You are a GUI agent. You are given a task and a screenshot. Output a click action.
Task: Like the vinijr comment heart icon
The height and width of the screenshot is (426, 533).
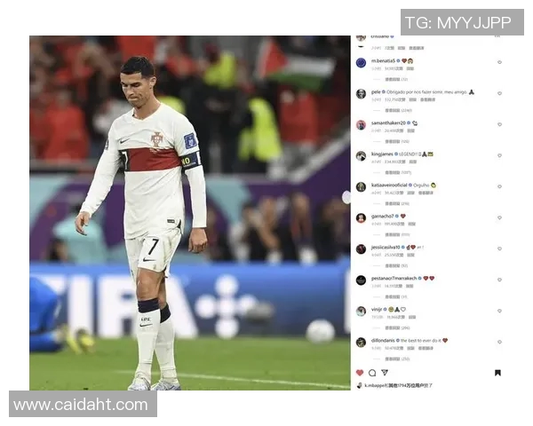499,311
